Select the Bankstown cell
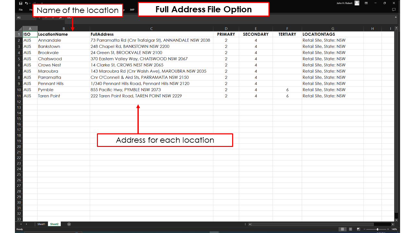 coord(64,47)
